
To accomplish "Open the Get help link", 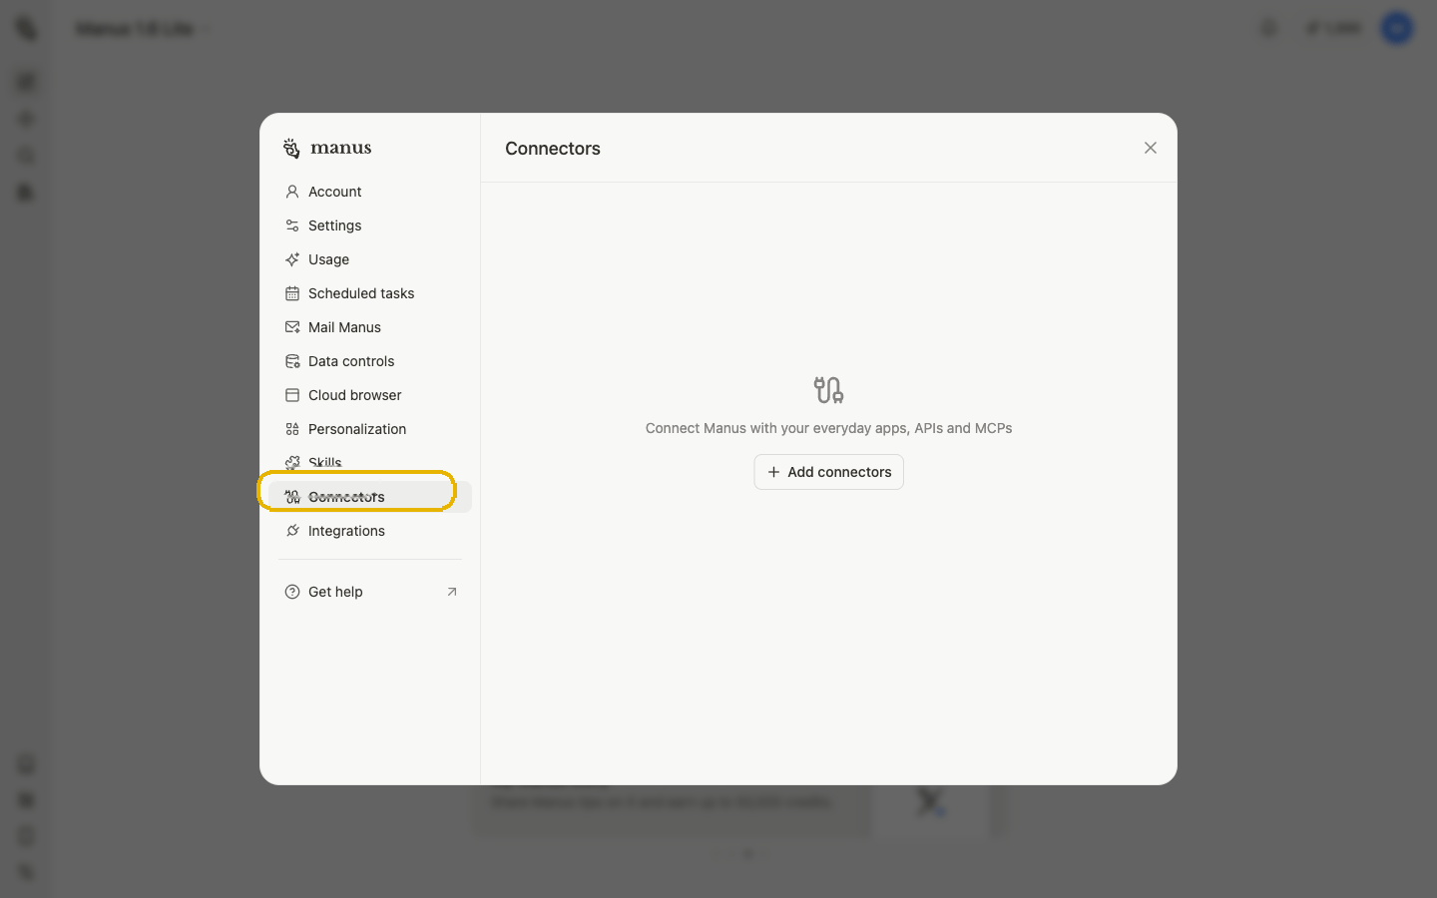I will [333, 591].
